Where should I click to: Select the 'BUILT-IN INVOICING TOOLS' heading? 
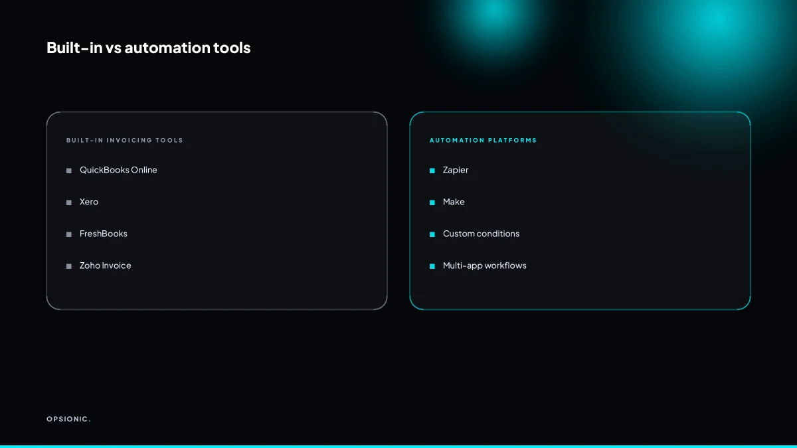pyautogui.click(x=125, y=140)
